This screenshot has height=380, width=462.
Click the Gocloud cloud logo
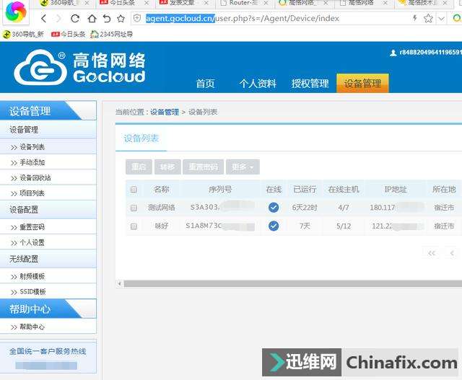tap(40, 69)
